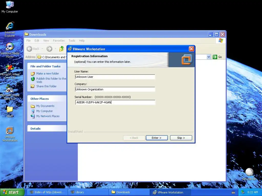Screen dimensions: 262x196
Task: Click the Enter > button
Action: coord(157,138)
